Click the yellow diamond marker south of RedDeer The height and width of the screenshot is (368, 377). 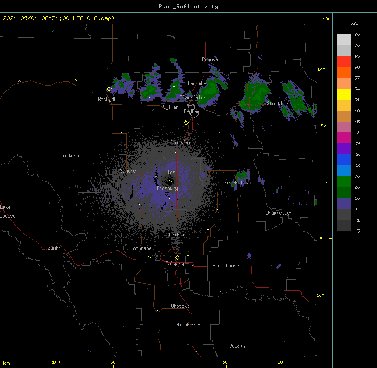[186, 123]
